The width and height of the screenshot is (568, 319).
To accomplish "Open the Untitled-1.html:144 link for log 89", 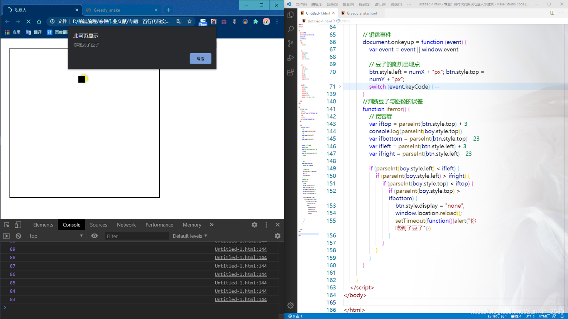I will tap(241, 249).
